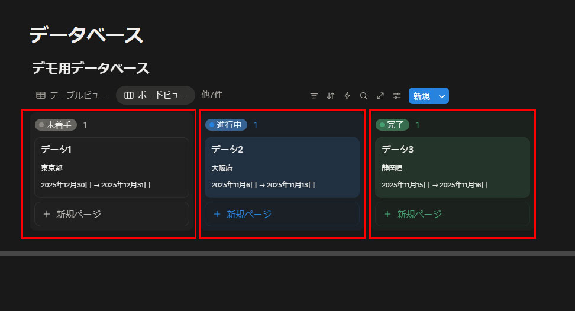Image resolution: width=575 pixels, height=311 pixels.
Task: Click the 未着手 status tag
Action: click(x=56, y=125)
